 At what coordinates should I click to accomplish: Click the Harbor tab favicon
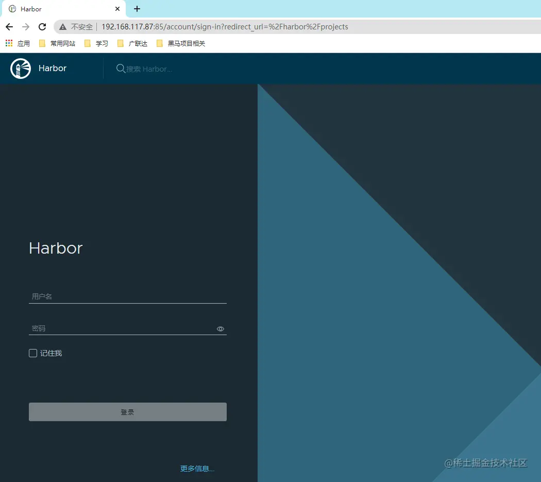click(12, 9)
